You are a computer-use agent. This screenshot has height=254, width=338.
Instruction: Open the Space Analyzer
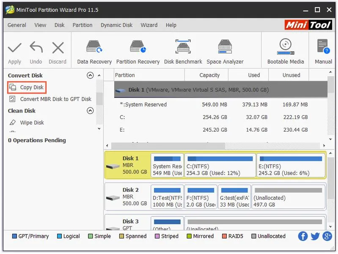pos(225,52)
